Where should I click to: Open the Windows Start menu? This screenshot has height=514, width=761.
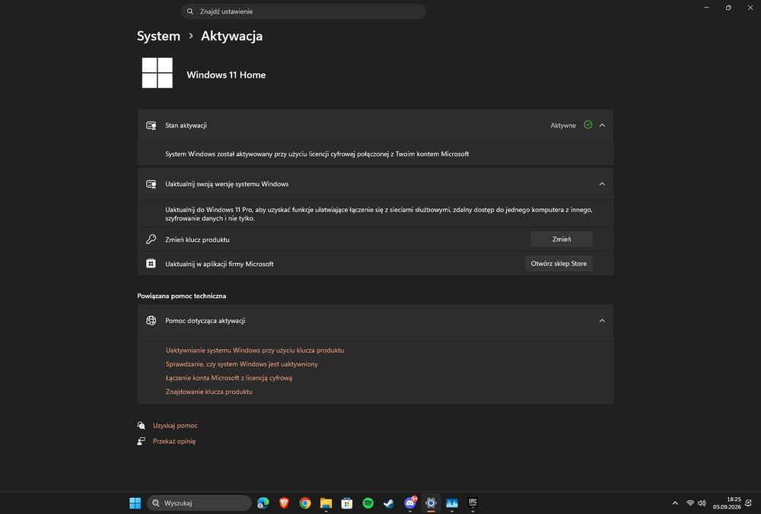click(x=135, y=503)
